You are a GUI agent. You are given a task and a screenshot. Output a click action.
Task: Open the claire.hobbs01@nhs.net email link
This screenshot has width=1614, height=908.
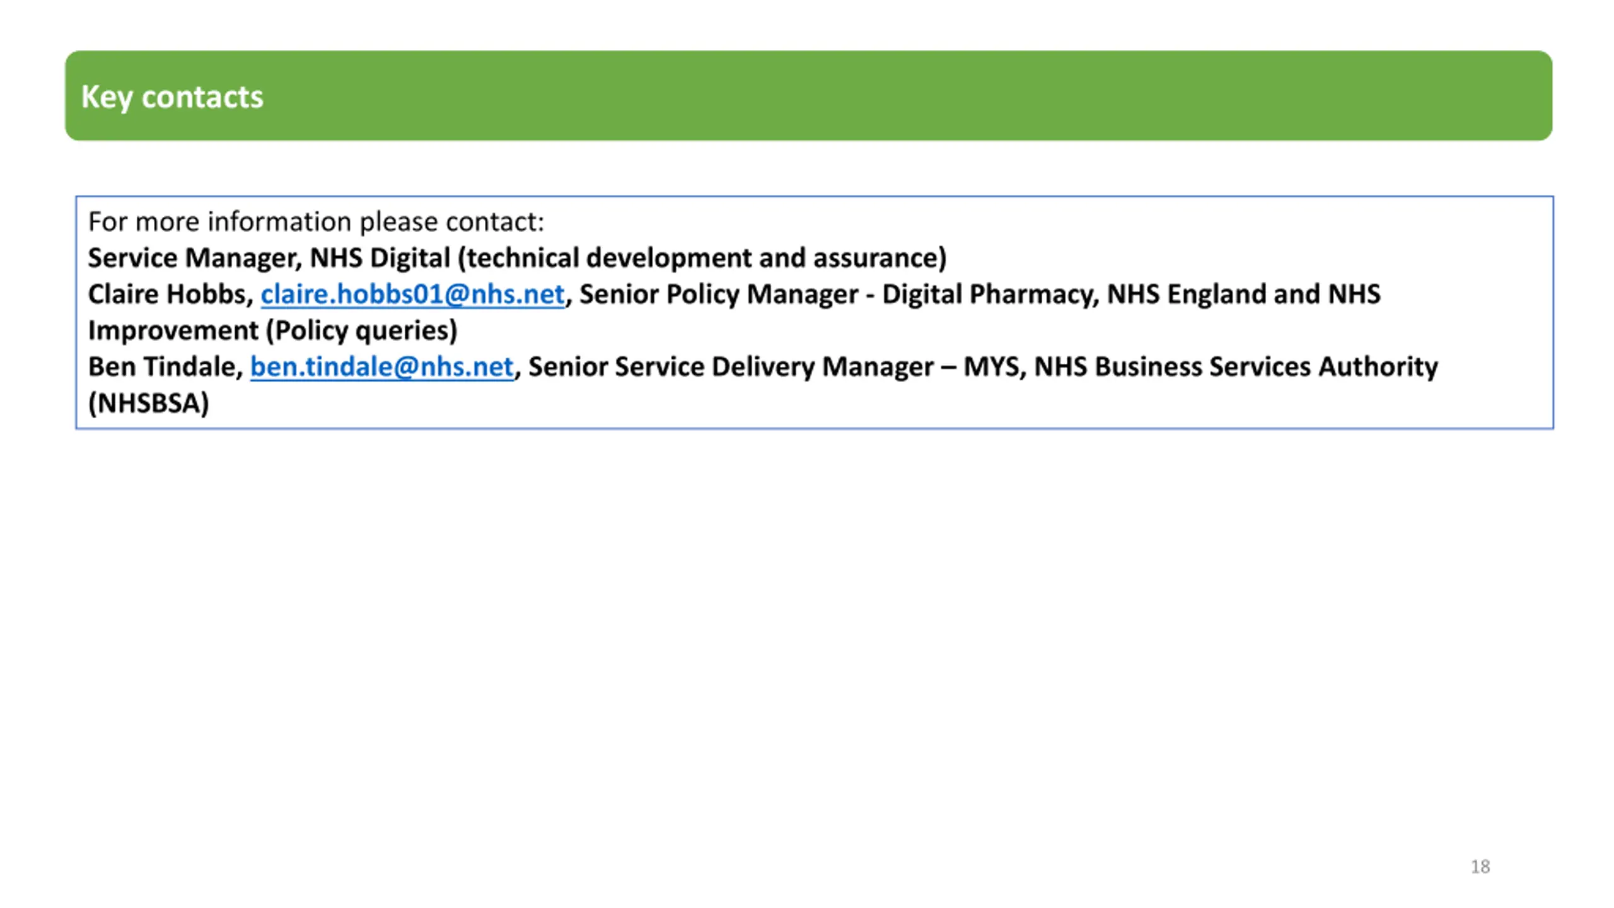tap(412, 294)
